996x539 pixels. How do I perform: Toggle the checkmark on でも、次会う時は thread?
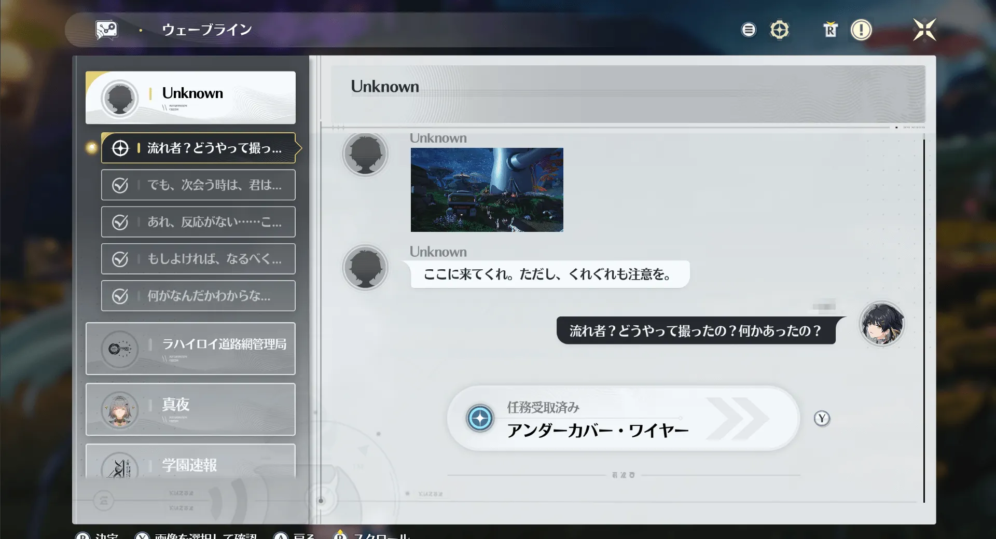point(120,185)
